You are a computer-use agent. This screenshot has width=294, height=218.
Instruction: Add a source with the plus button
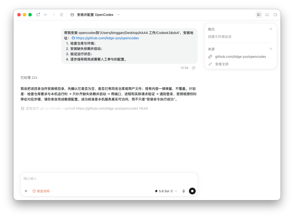click(x=271, y=49)
